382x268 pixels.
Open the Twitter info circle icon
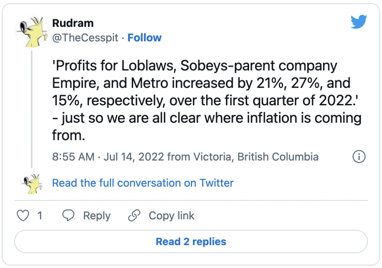[359, 157]
